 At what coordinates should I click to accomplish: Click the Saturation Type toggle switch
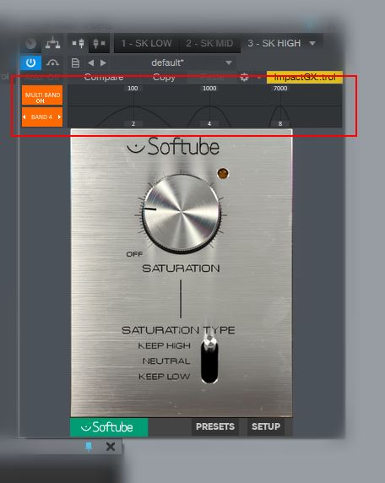tap(209, 360)
